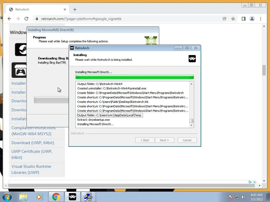Click the address bar URL

[81, 19]
